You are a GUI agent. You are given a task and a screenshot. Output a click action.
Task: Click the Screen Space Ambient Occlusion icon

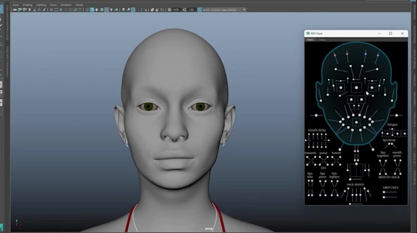click(x=123, y=10)
